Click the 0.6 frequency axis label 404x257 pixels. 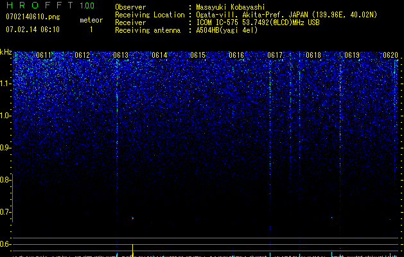coord(4,244)
